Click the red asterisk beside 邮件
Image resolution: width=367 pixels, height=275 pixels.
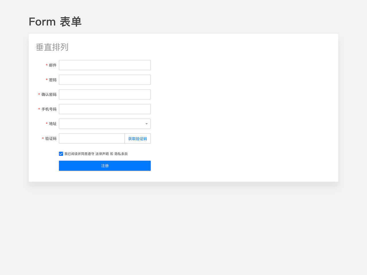pos(46,65)
